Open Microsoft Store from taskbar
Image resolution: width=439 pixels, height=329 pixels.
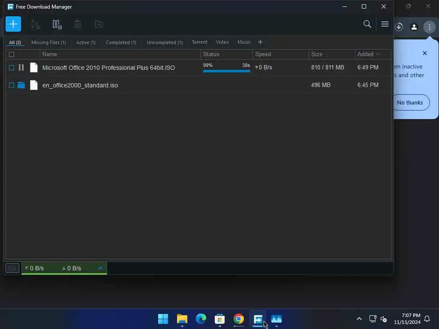tap(220, 319)
